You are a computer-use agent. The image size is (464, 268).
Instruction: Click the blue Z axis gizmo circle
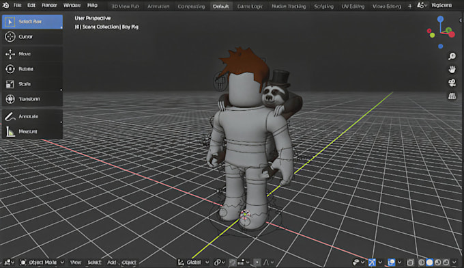(x=440, y=19)
